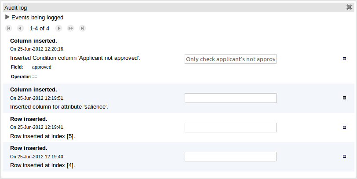
Task: Click comment field for row index [5] entry
Action: [x=230, y=128]
